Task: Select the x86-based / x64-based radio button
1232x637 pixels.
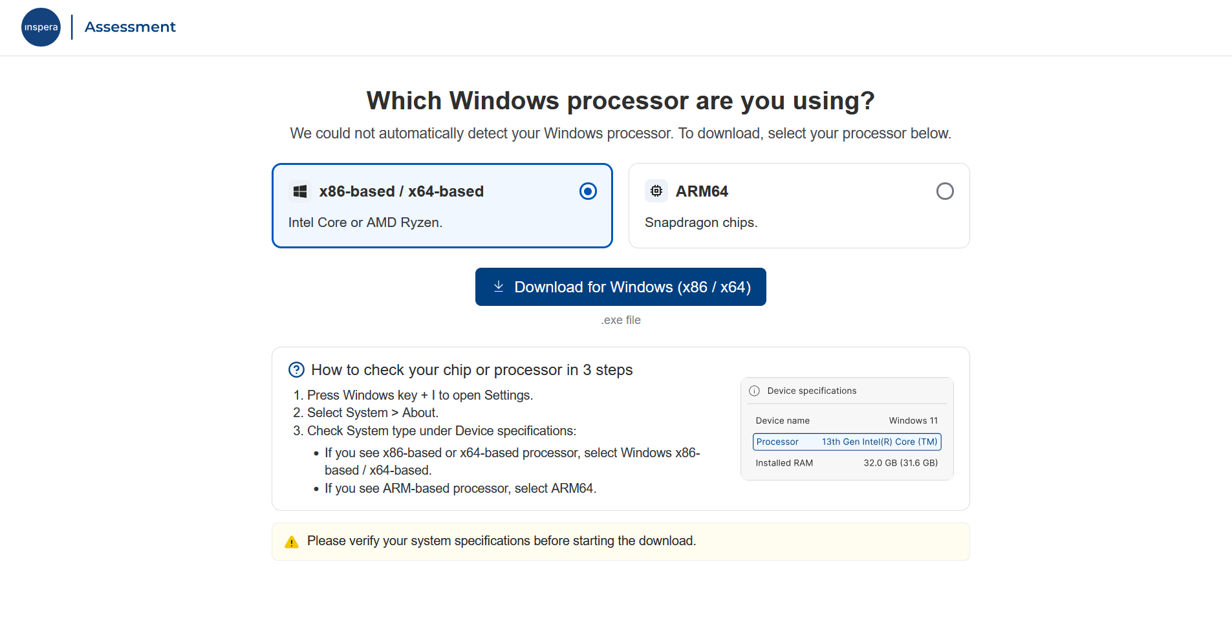Action: point(588,191)
